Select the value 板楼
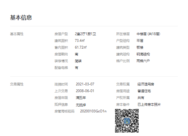The width and height of the screenshot is (188, 136). click(140, 47)
